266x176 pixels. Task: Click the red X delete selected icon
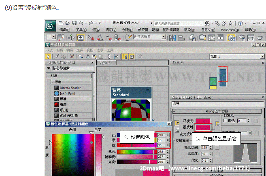(x=72, y=56)
